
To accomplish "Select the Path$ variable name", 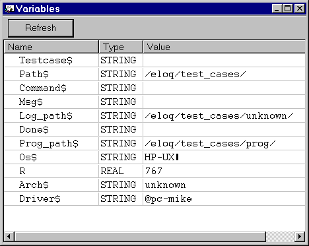I will (34, 74).
